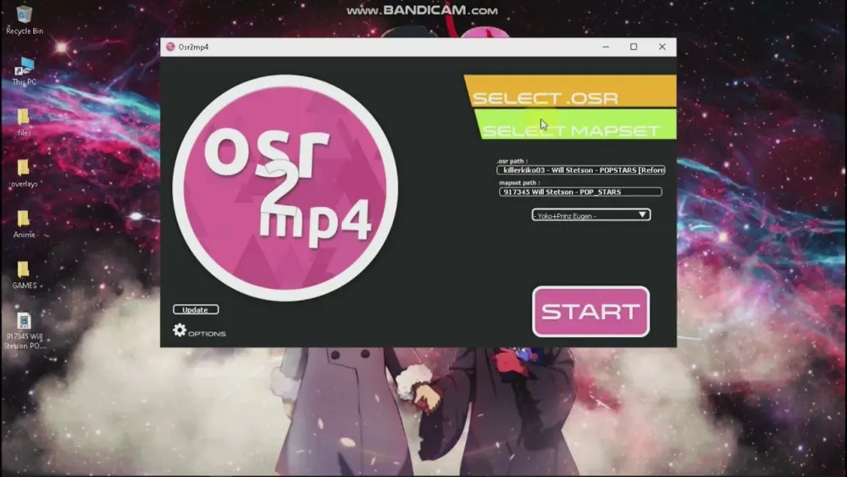Viewport: 847px width, 477px height.
Task: Click the .osr path input field
Action: click(x=581, y=170)
